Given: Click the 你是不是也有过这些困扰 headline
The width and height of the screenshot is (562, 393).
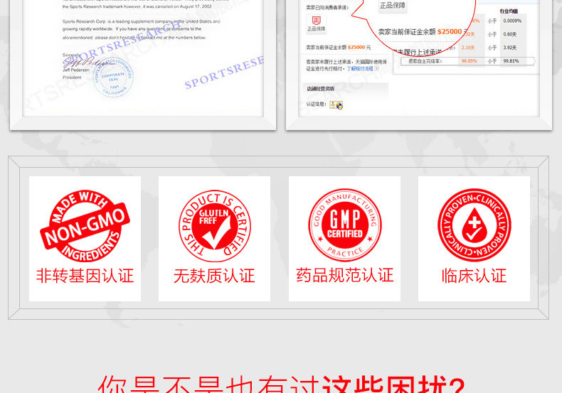Looking at the screenshot, I should click(281, 384).
